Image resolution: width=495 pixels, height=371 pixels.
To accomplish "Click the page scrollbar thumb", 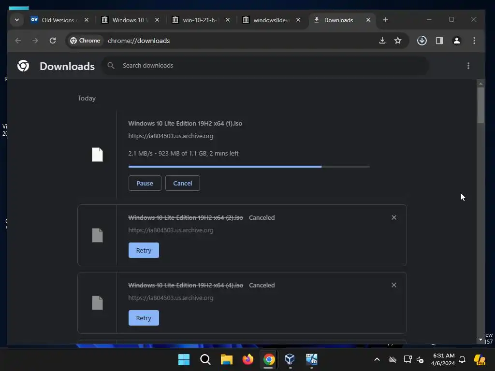I will tap(480, 105).
